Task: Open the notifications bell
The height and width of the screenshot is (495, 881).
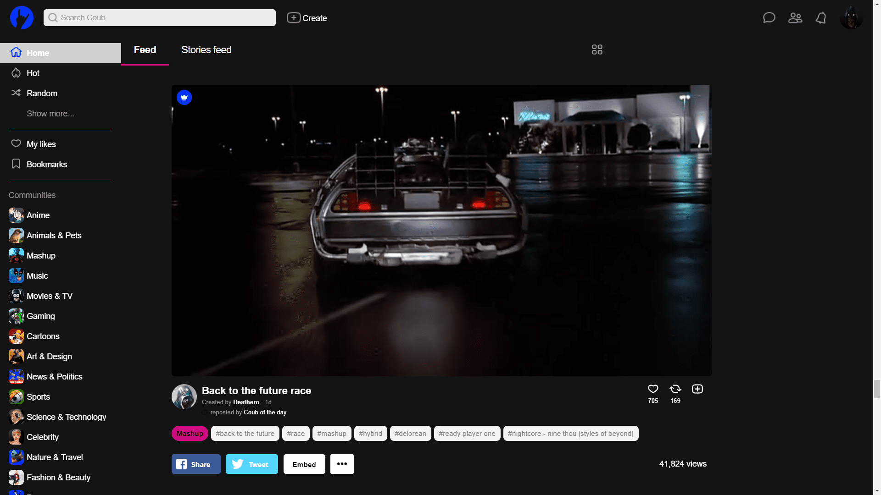Action: pyautogui.click(x=821, y=18)
